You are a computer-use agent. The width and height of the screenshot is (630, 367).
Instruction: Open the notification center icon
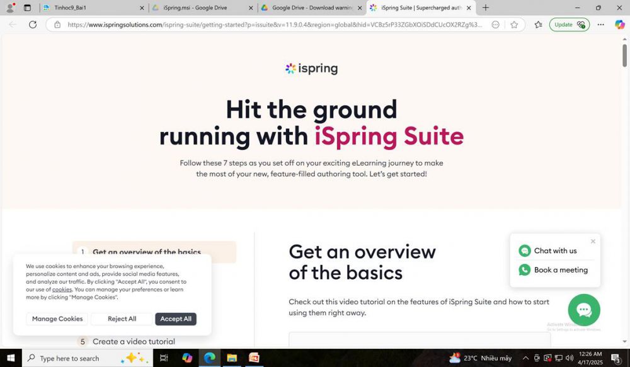(616, 358)
